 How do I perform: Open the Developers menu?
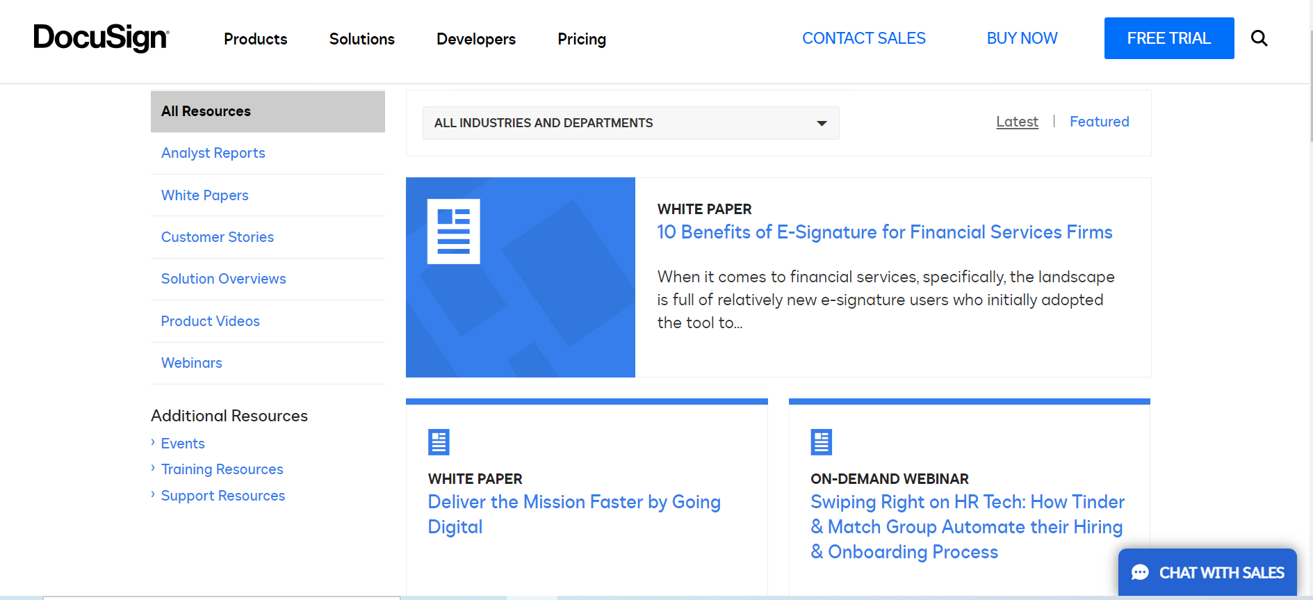[x=475, y=39]
